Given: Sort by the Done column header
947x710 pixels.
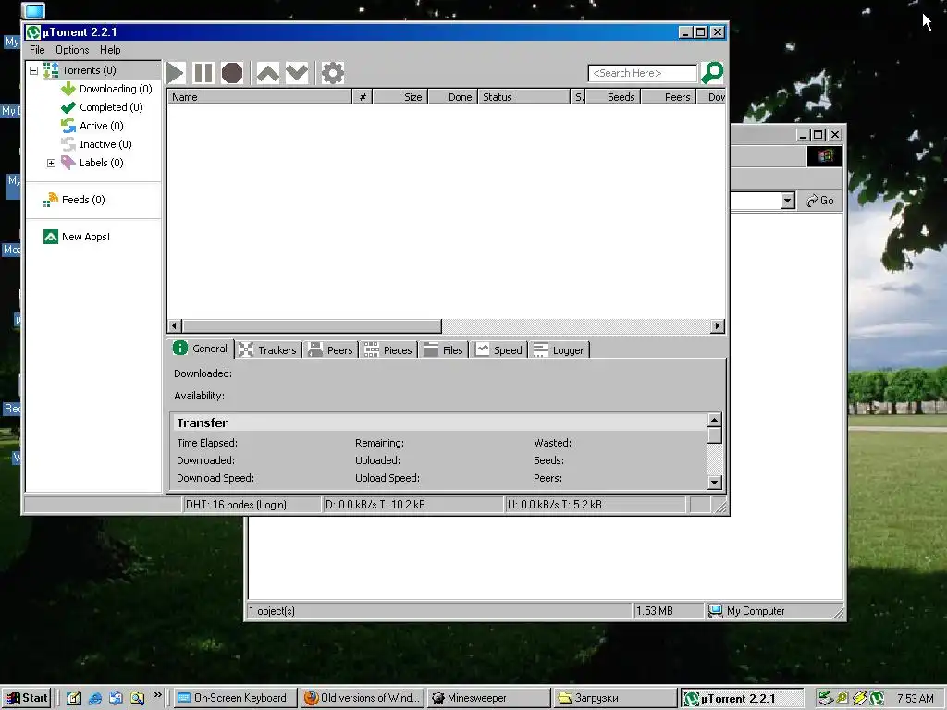Looking at the screenshot, I should [453, 96].
